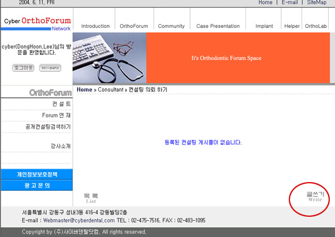Click the 로그아웃 logout button

point(23,68)
